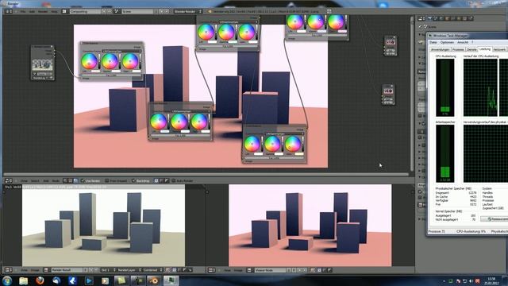Switch to Leistung tab in Task-Manager

click(x=485, y=49)
